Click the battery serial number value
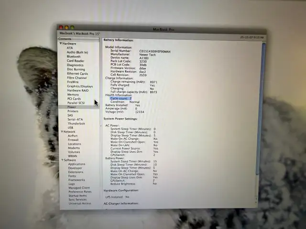306x229 pixels. pyautogui.click(x=155, y=52)
